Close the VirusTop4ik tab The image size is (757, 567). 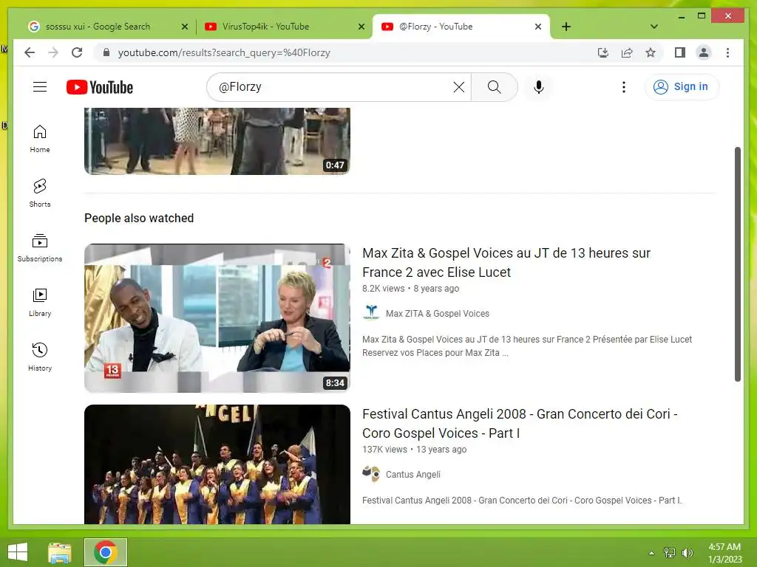[x=361, y=27]
